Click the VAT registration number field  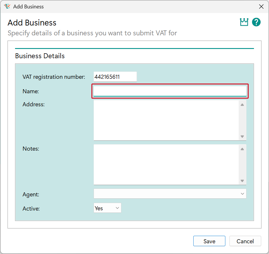click(115, 76)
